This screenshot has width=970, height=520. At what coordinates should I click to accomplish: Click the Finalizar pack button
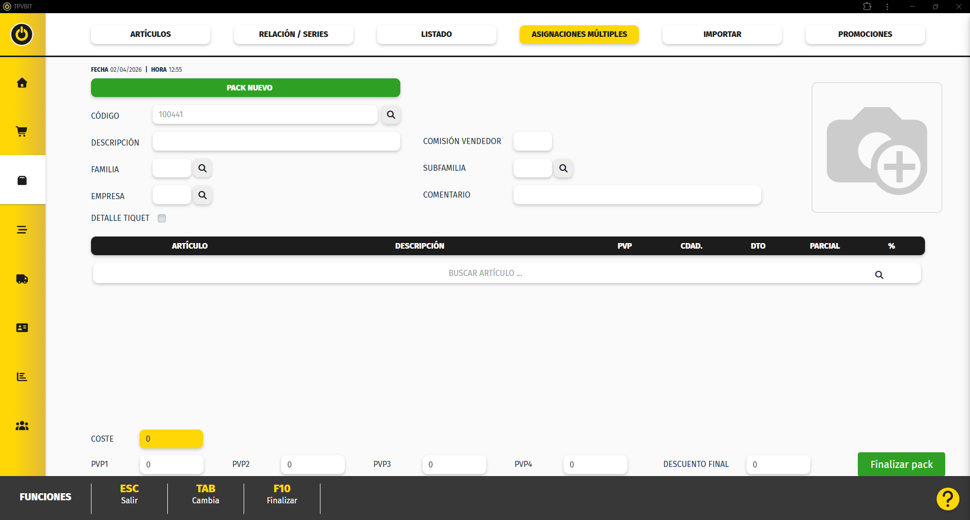pos(901,464)
